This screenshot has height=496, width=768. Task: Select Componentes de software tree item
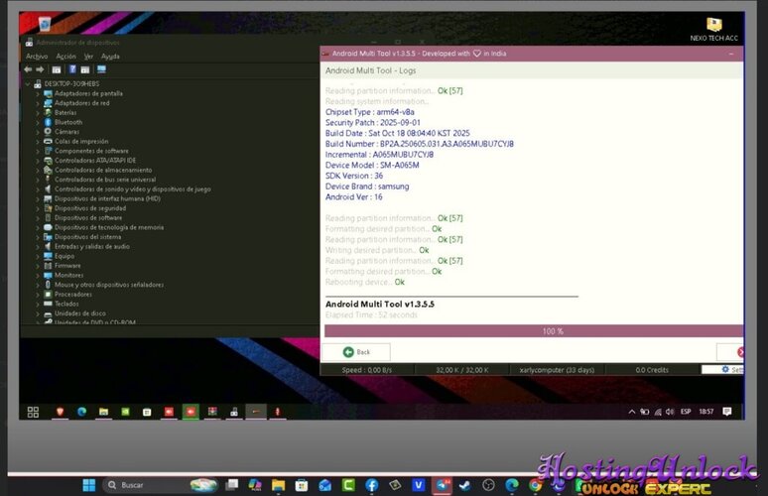pyautogui.click(x=91, y=151)
